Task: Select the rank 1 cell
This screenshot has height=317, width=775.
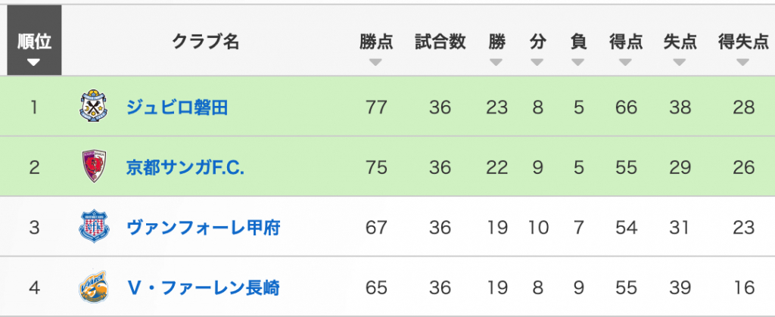Action: [34, 107]
